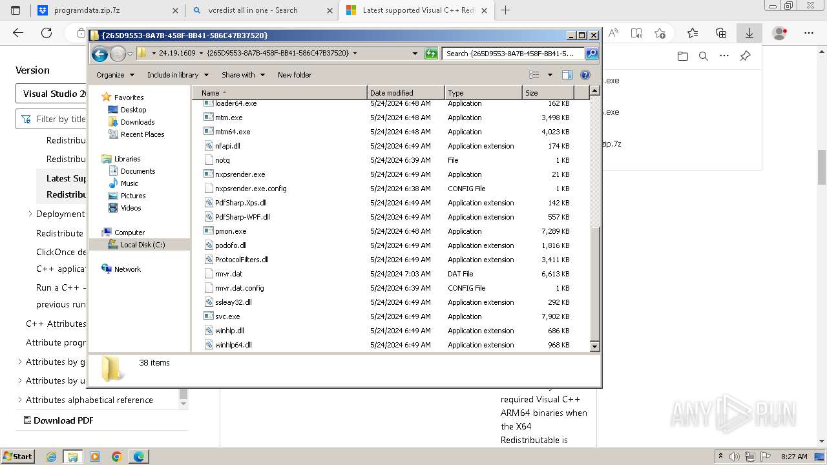This screenshot has width=827, height=465.
Task: Click Explorer forward arrow button
Action: pyautogui.click(x=118, y=54)
